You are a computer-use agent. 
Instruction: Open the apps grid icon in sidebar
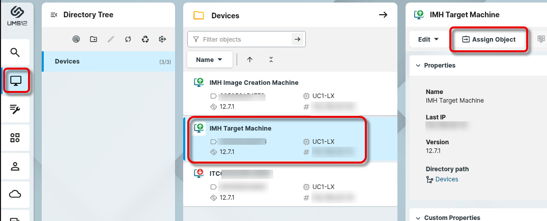click(x=15, y=138)
